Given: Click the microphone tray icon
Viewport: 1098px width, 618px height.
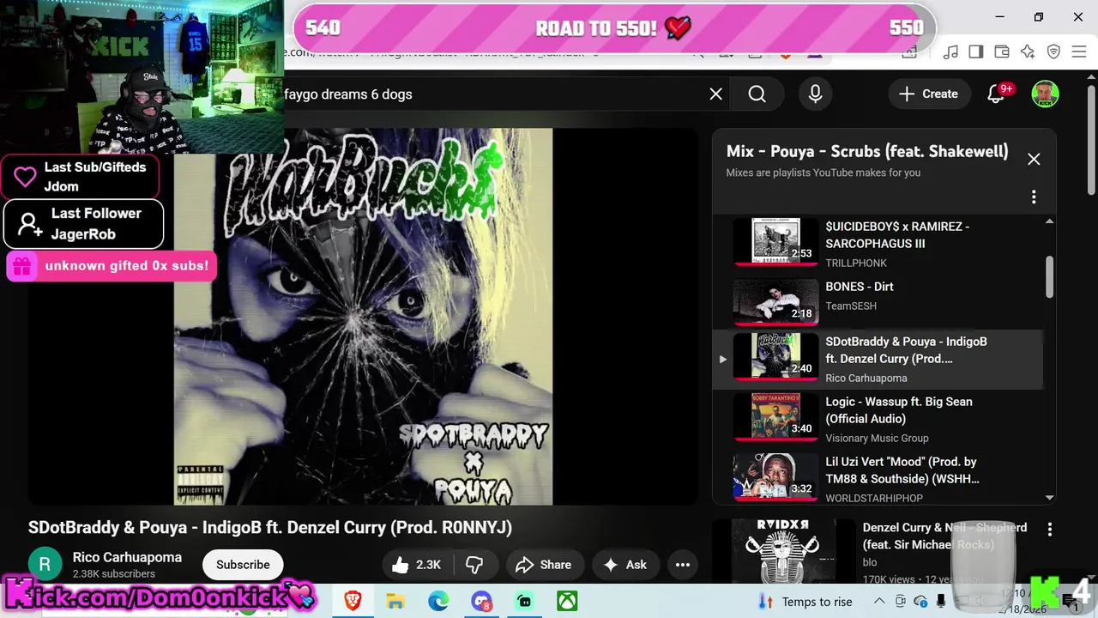Looking at the screenshot, I should coord(941,601).
